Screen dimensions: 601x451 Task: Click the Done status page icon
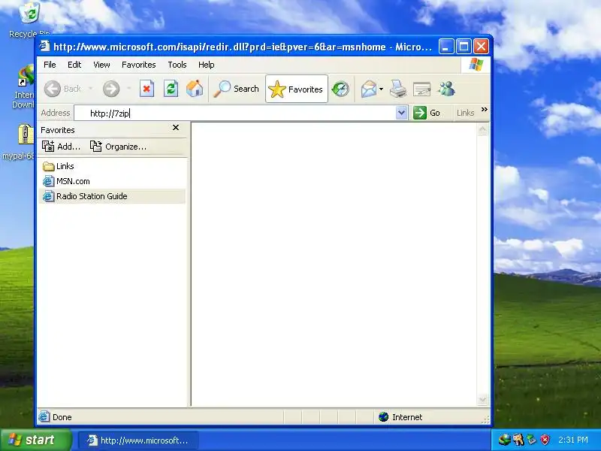click(x=44, y=416)
